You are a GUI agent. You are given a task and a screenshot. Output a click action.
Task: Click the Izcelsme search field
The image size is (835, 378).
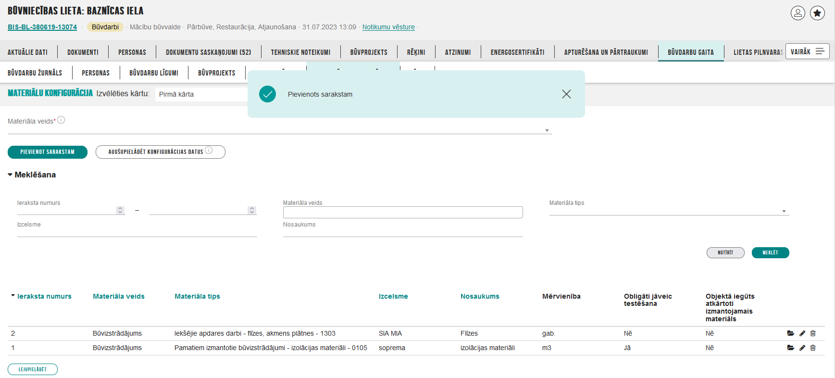137,232
